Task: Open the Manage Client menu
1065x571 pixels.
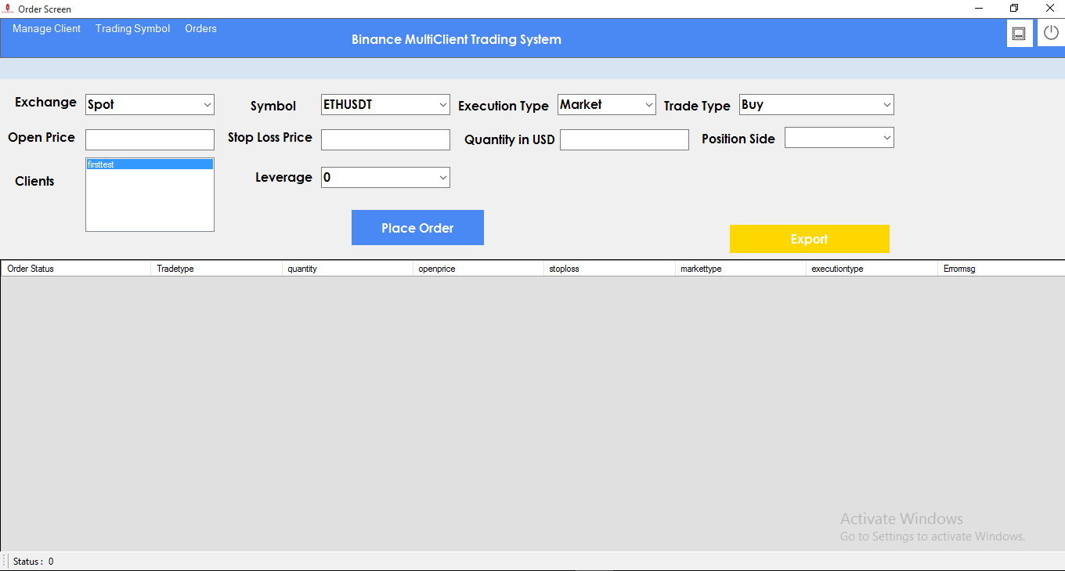Action: pos(46,29)
